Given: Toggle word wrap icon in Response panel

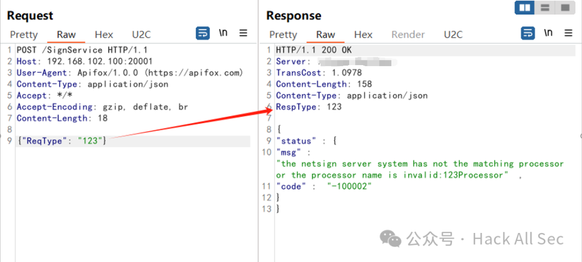Looking at the screenshot, I should (x=528, y=33).
